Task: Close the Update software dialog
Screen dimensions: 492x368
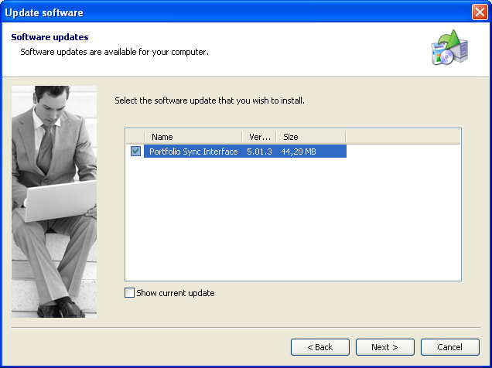Action: click(480, 12)
